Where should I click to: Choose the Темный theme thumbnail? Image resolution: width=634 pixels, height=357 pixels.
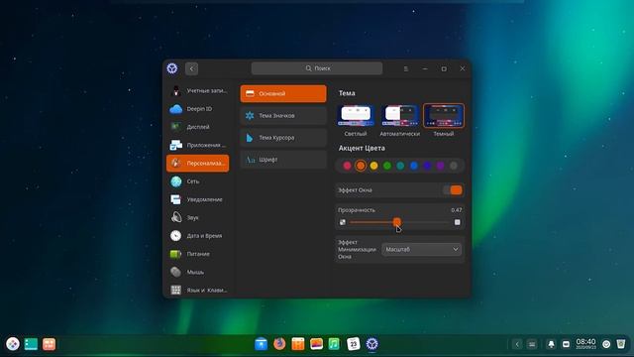(x=444, y=115)
